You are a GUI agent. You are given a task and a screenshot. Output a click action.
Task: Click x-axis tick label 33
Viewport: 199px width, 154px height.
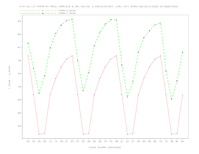pos(89,141)
